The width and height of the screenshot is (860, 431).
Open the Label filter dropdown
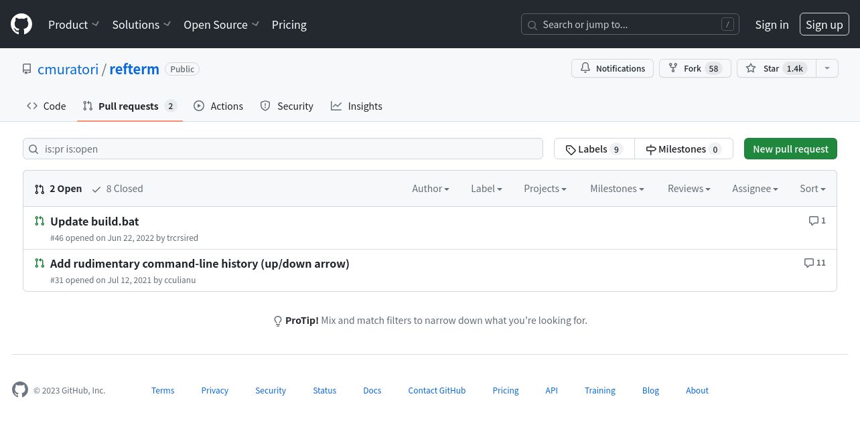tap(486, 189)
